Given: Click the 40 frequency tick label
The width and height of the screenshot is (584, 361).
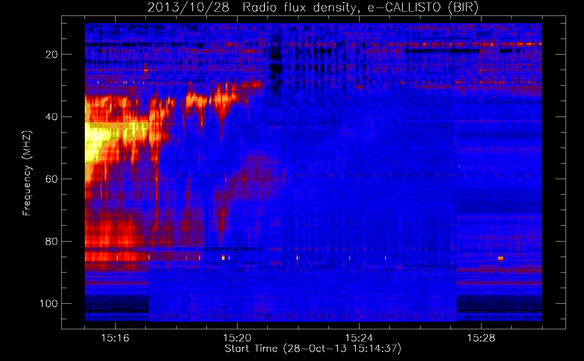Looking at the screenshot, I should (52, 117).
